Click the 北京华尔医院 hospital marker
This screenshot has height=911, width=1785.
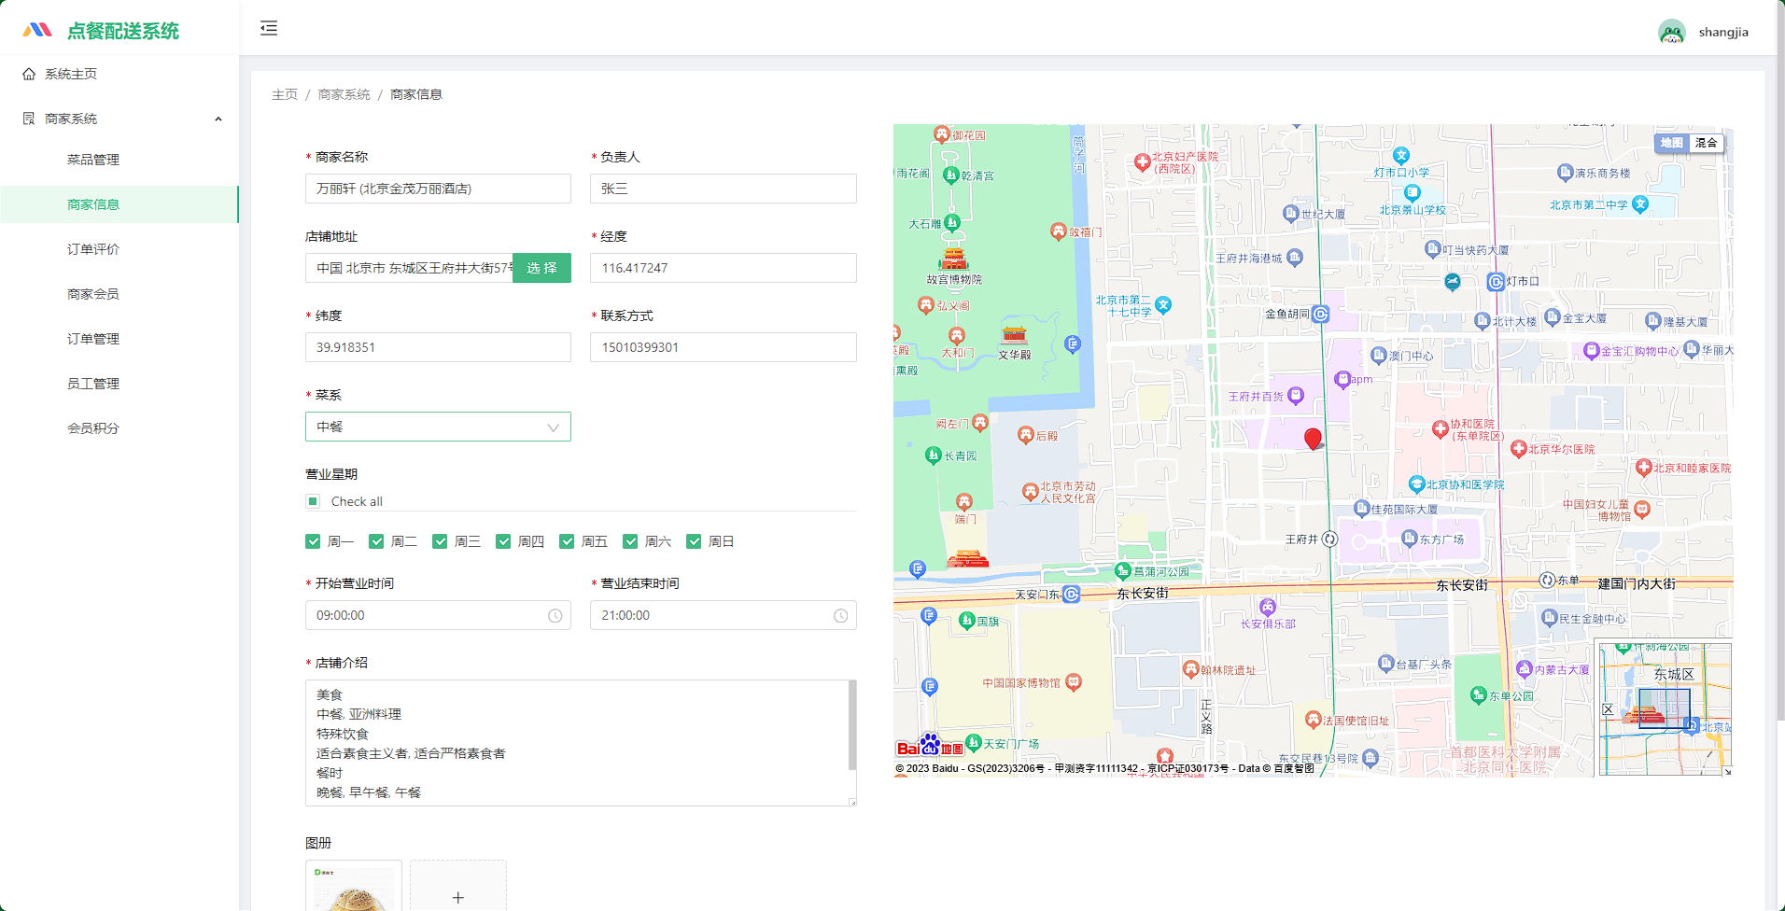pyautogui.click(x=1518, y=449)
